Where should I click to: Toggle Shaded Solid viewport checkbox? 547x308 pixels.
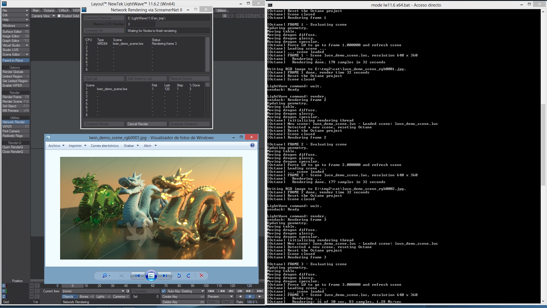click(59, 16)
